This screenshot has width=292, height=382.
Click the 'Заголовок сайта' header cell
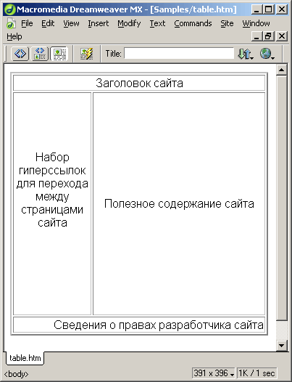point(139,83)
